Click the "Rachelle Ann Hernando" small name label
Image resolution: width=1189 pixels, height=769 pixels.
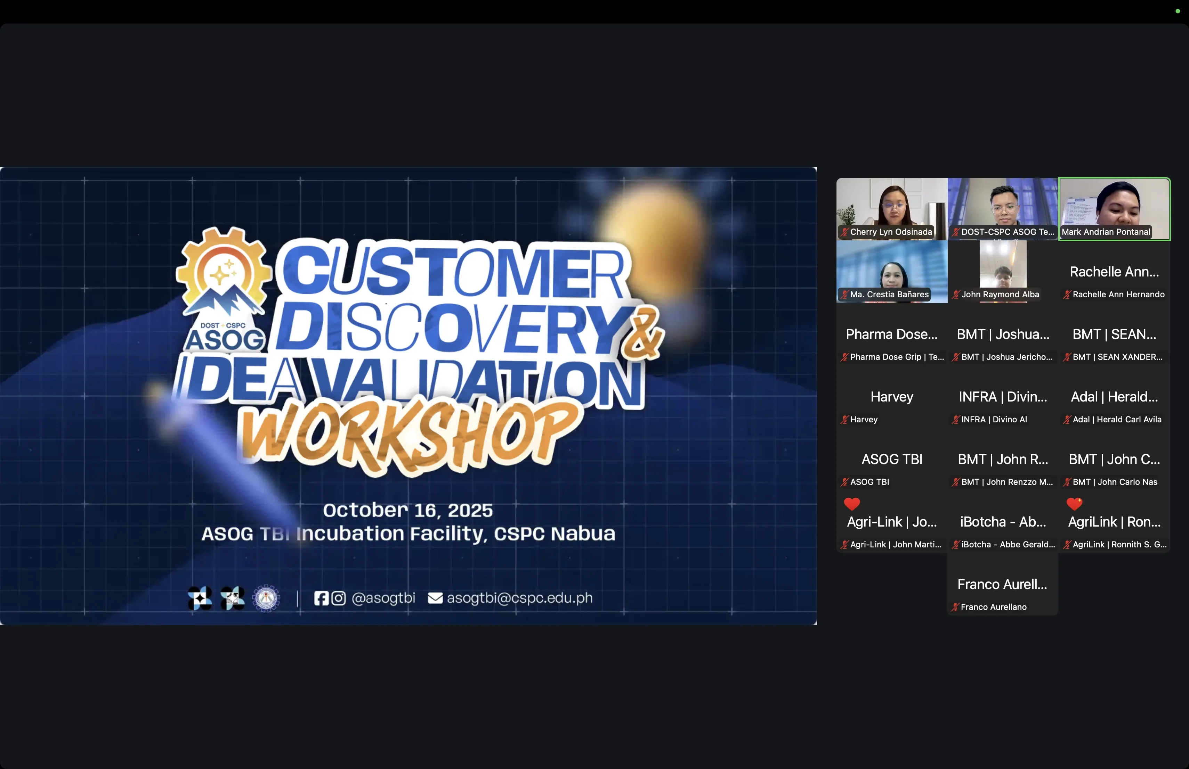click(x=1118, y=295)
